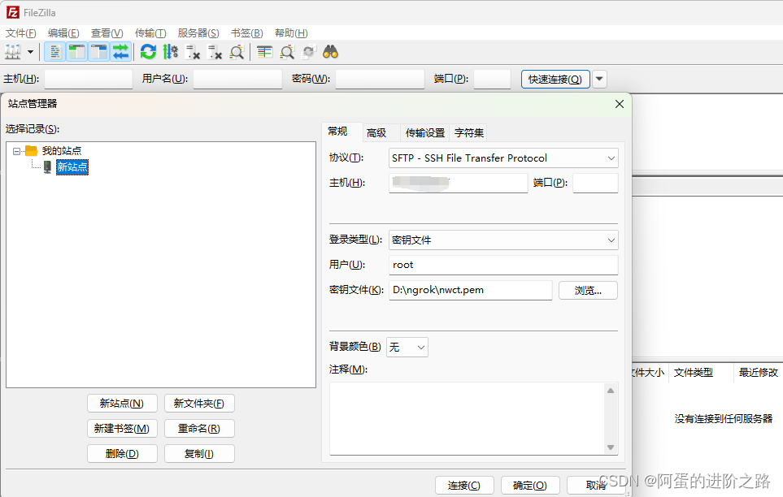Toggle message log display icon
Viewport: 783px width, 497px height.
click(x=55, y=52)
